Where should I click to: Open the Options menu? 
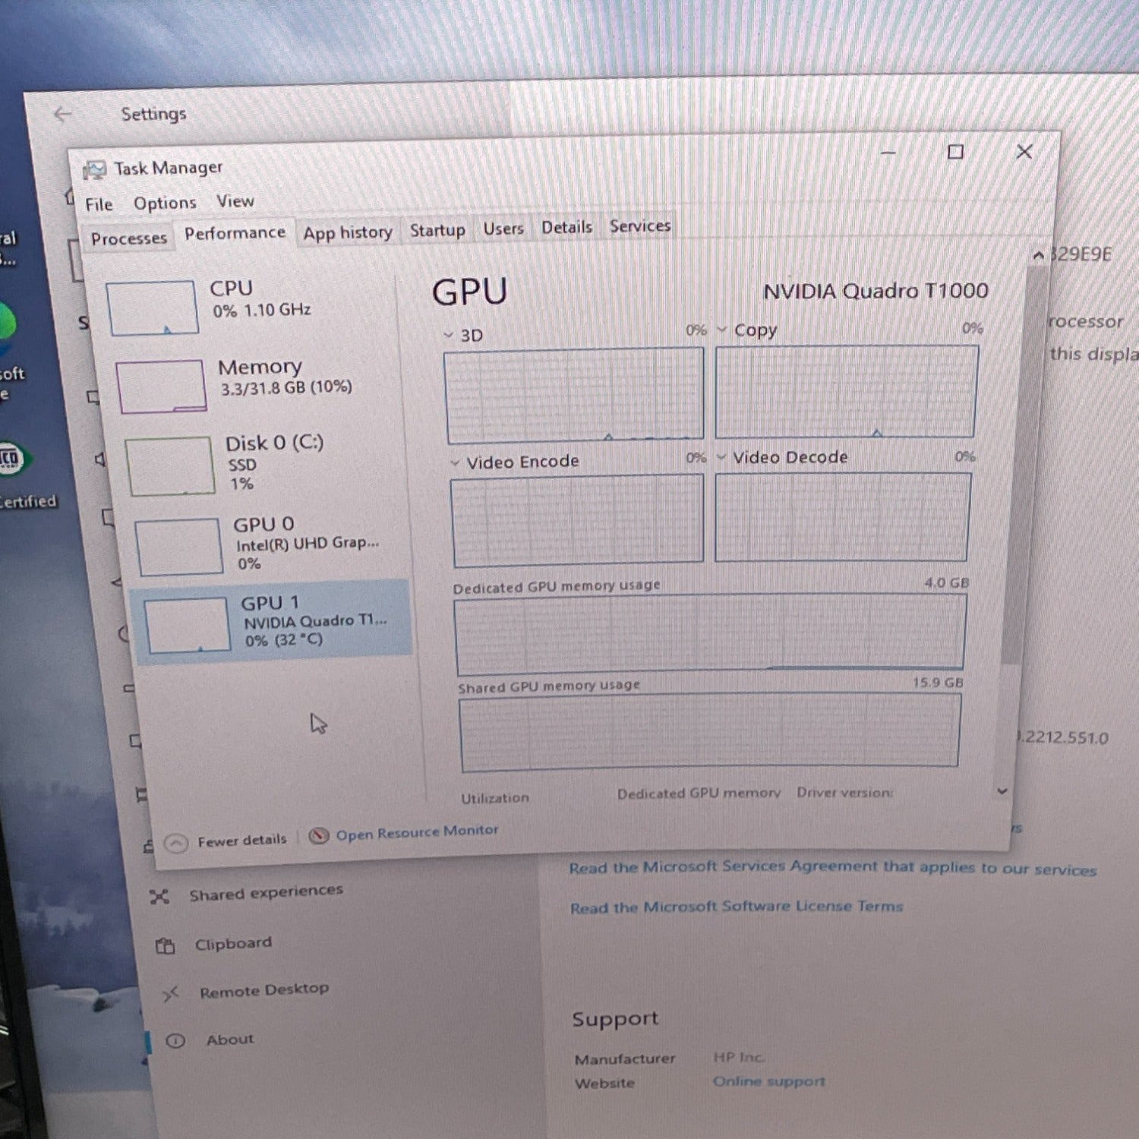pyautogui.click(x=165, y=204)
